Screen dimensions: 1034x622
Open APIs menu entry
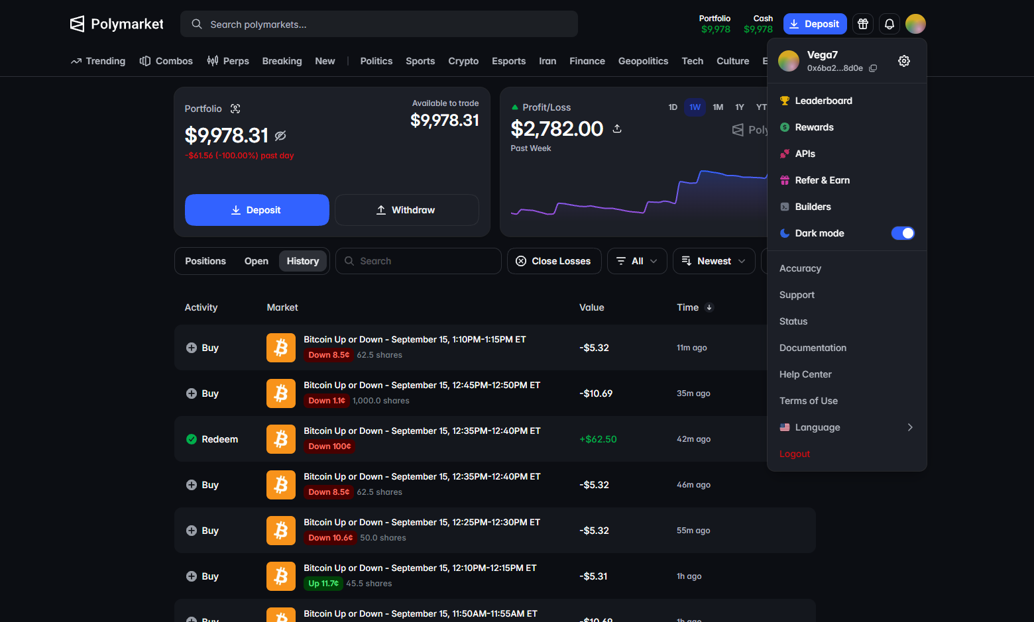click(x=847, y=154)
